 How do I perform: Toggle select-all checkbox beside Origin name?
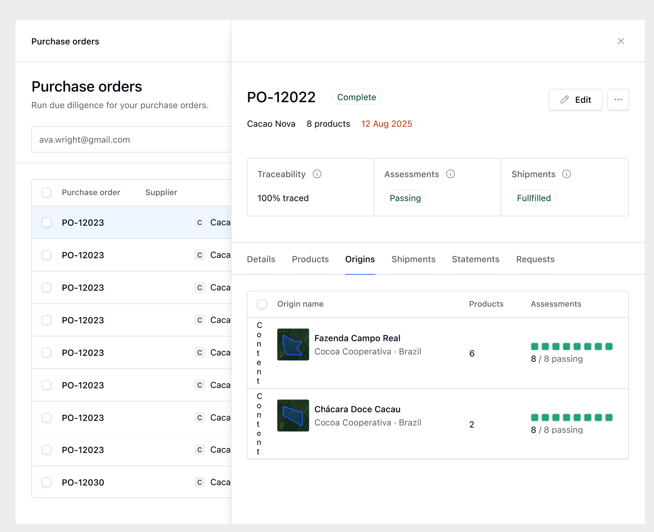pyautogui.click(x=262, y=304)
